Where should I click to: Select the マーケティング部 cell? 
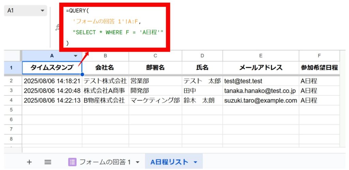pyautogui.click(x=155, y=101)
